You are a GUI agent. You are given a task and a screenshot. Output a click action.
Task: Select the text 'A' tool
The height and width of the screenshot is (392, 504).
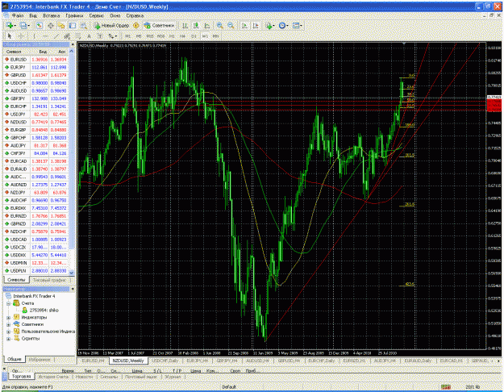click(x=89, y=36)
